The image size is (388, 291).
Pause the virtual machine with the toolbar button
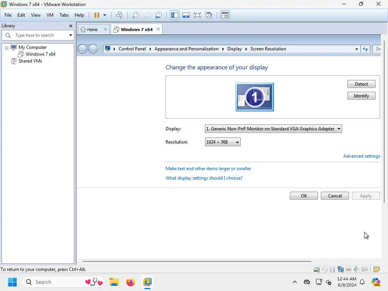pyautogui.click(x=97, y=15)
